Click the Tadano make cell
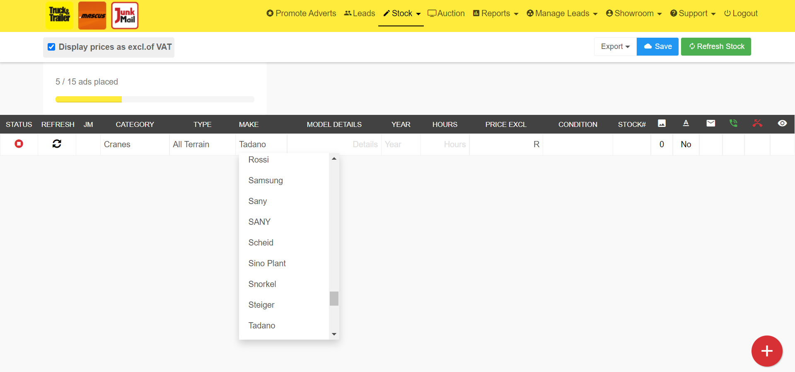This screenshot has height=372, width=795. (x=261, y=144)
